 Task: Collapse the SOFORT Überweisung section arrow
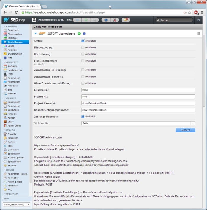click(x=36, y=34)
